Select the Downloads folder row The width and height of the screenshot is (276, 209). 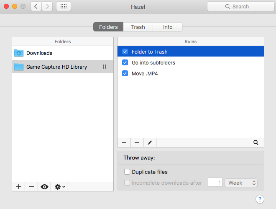pyautogui.click(x=63, y=53)
